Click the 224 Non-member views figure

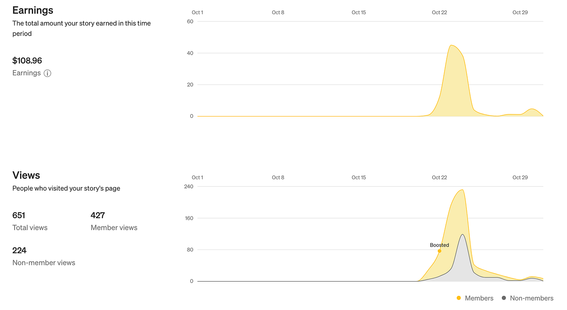[x=20, y=250]
